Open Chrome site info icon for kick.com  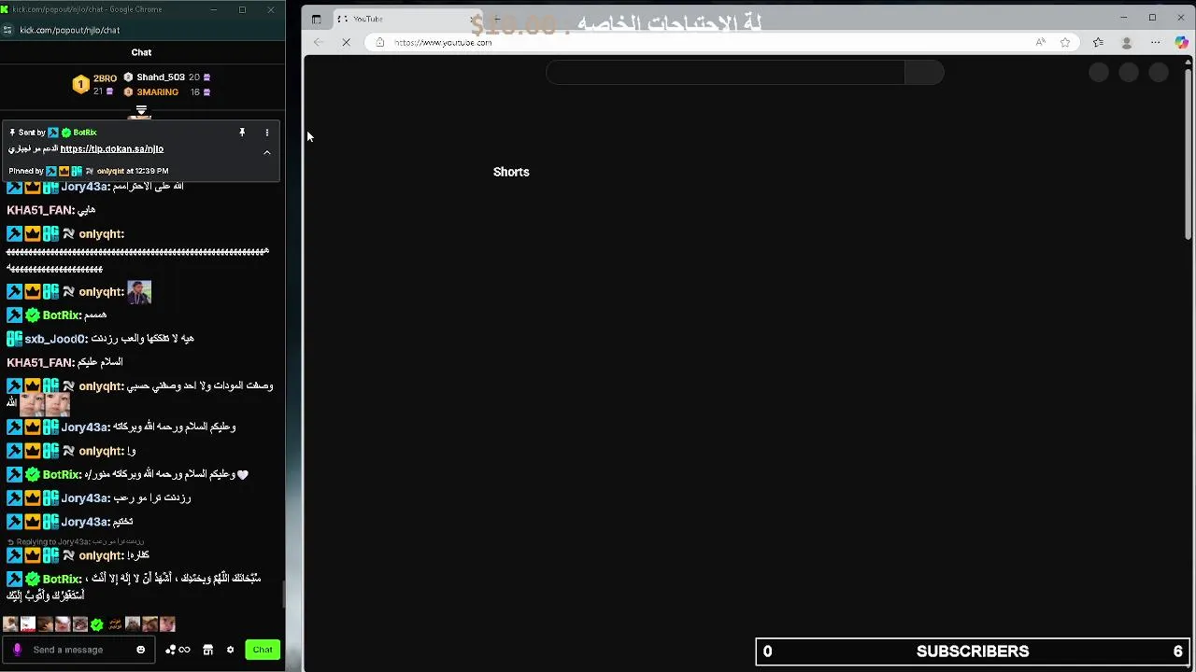(x=8, y=30)
